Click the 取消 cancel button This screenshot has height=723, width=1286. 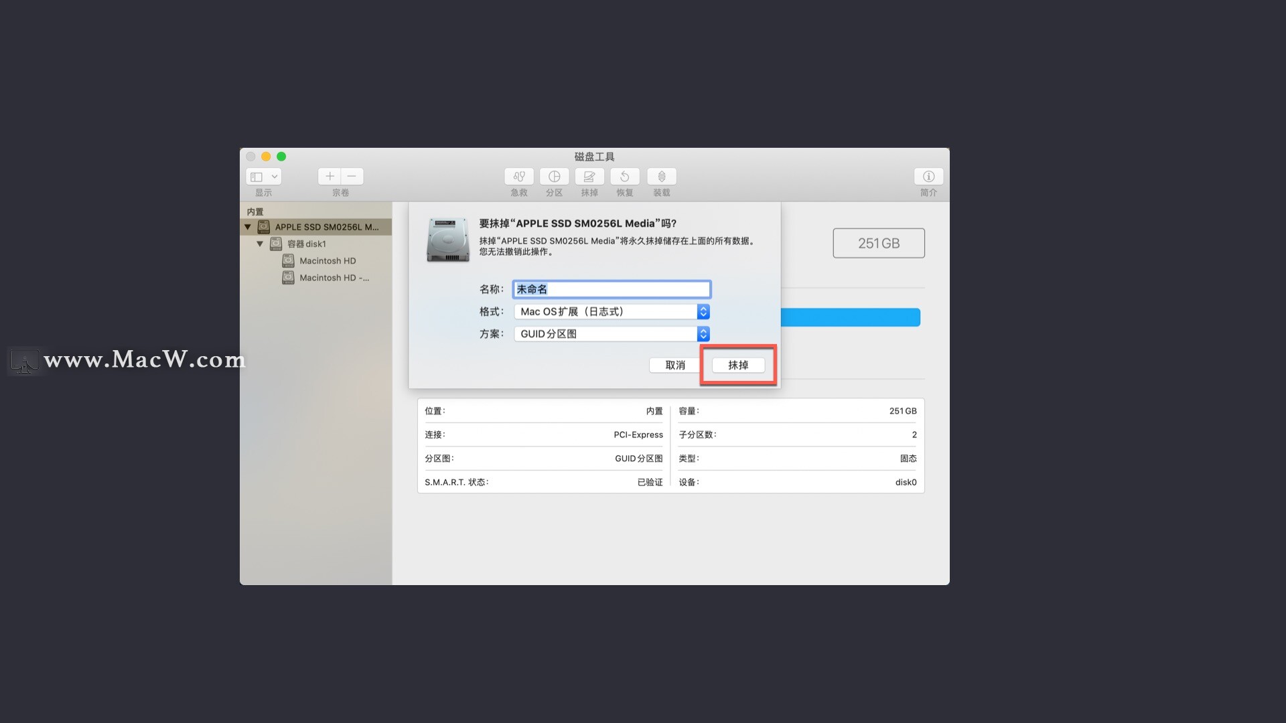tap(675, 366)
